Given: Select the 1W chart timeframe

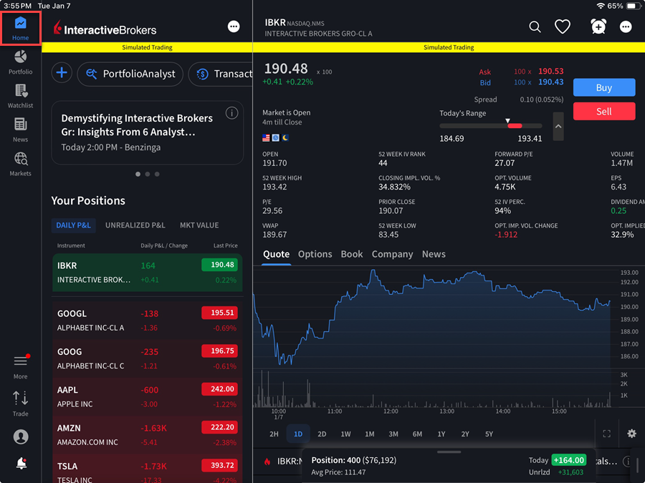Looking at the screenshot, I should (345, 434).
